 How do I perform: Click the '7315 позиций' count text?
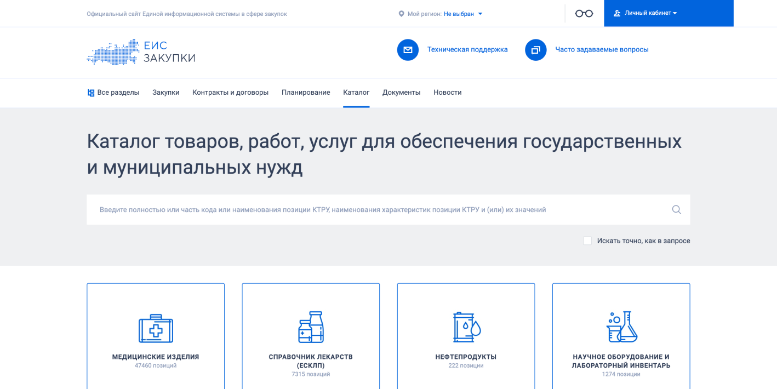(x=311, y=375)
